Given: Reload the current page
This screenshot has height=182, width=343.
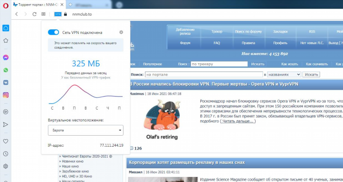Looking at the screenshot, I should pos(34,14).
